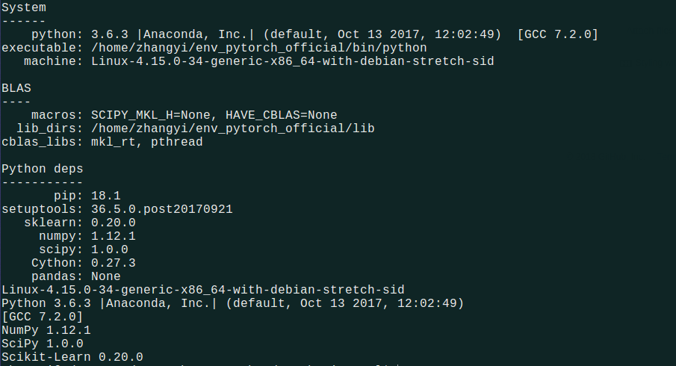Click the executable path ending in bin/python

[x=259, y=48]
